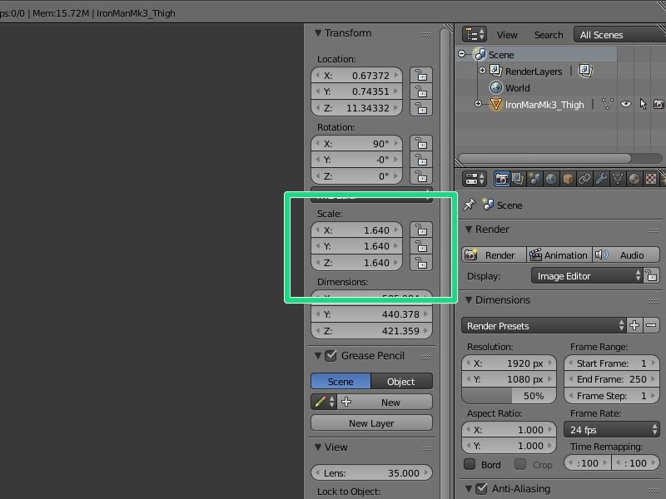Click the Outliner editor type selector icon

click(475, 34)
